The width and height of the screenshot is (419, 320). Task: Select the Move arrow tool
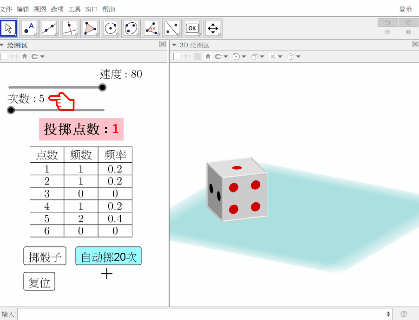pos(8,28)
